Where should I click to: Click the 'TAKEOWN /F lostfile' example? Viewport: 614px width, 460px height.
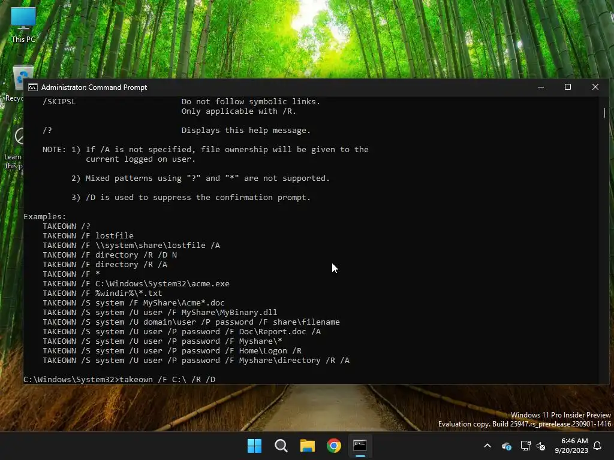[88, 236]
